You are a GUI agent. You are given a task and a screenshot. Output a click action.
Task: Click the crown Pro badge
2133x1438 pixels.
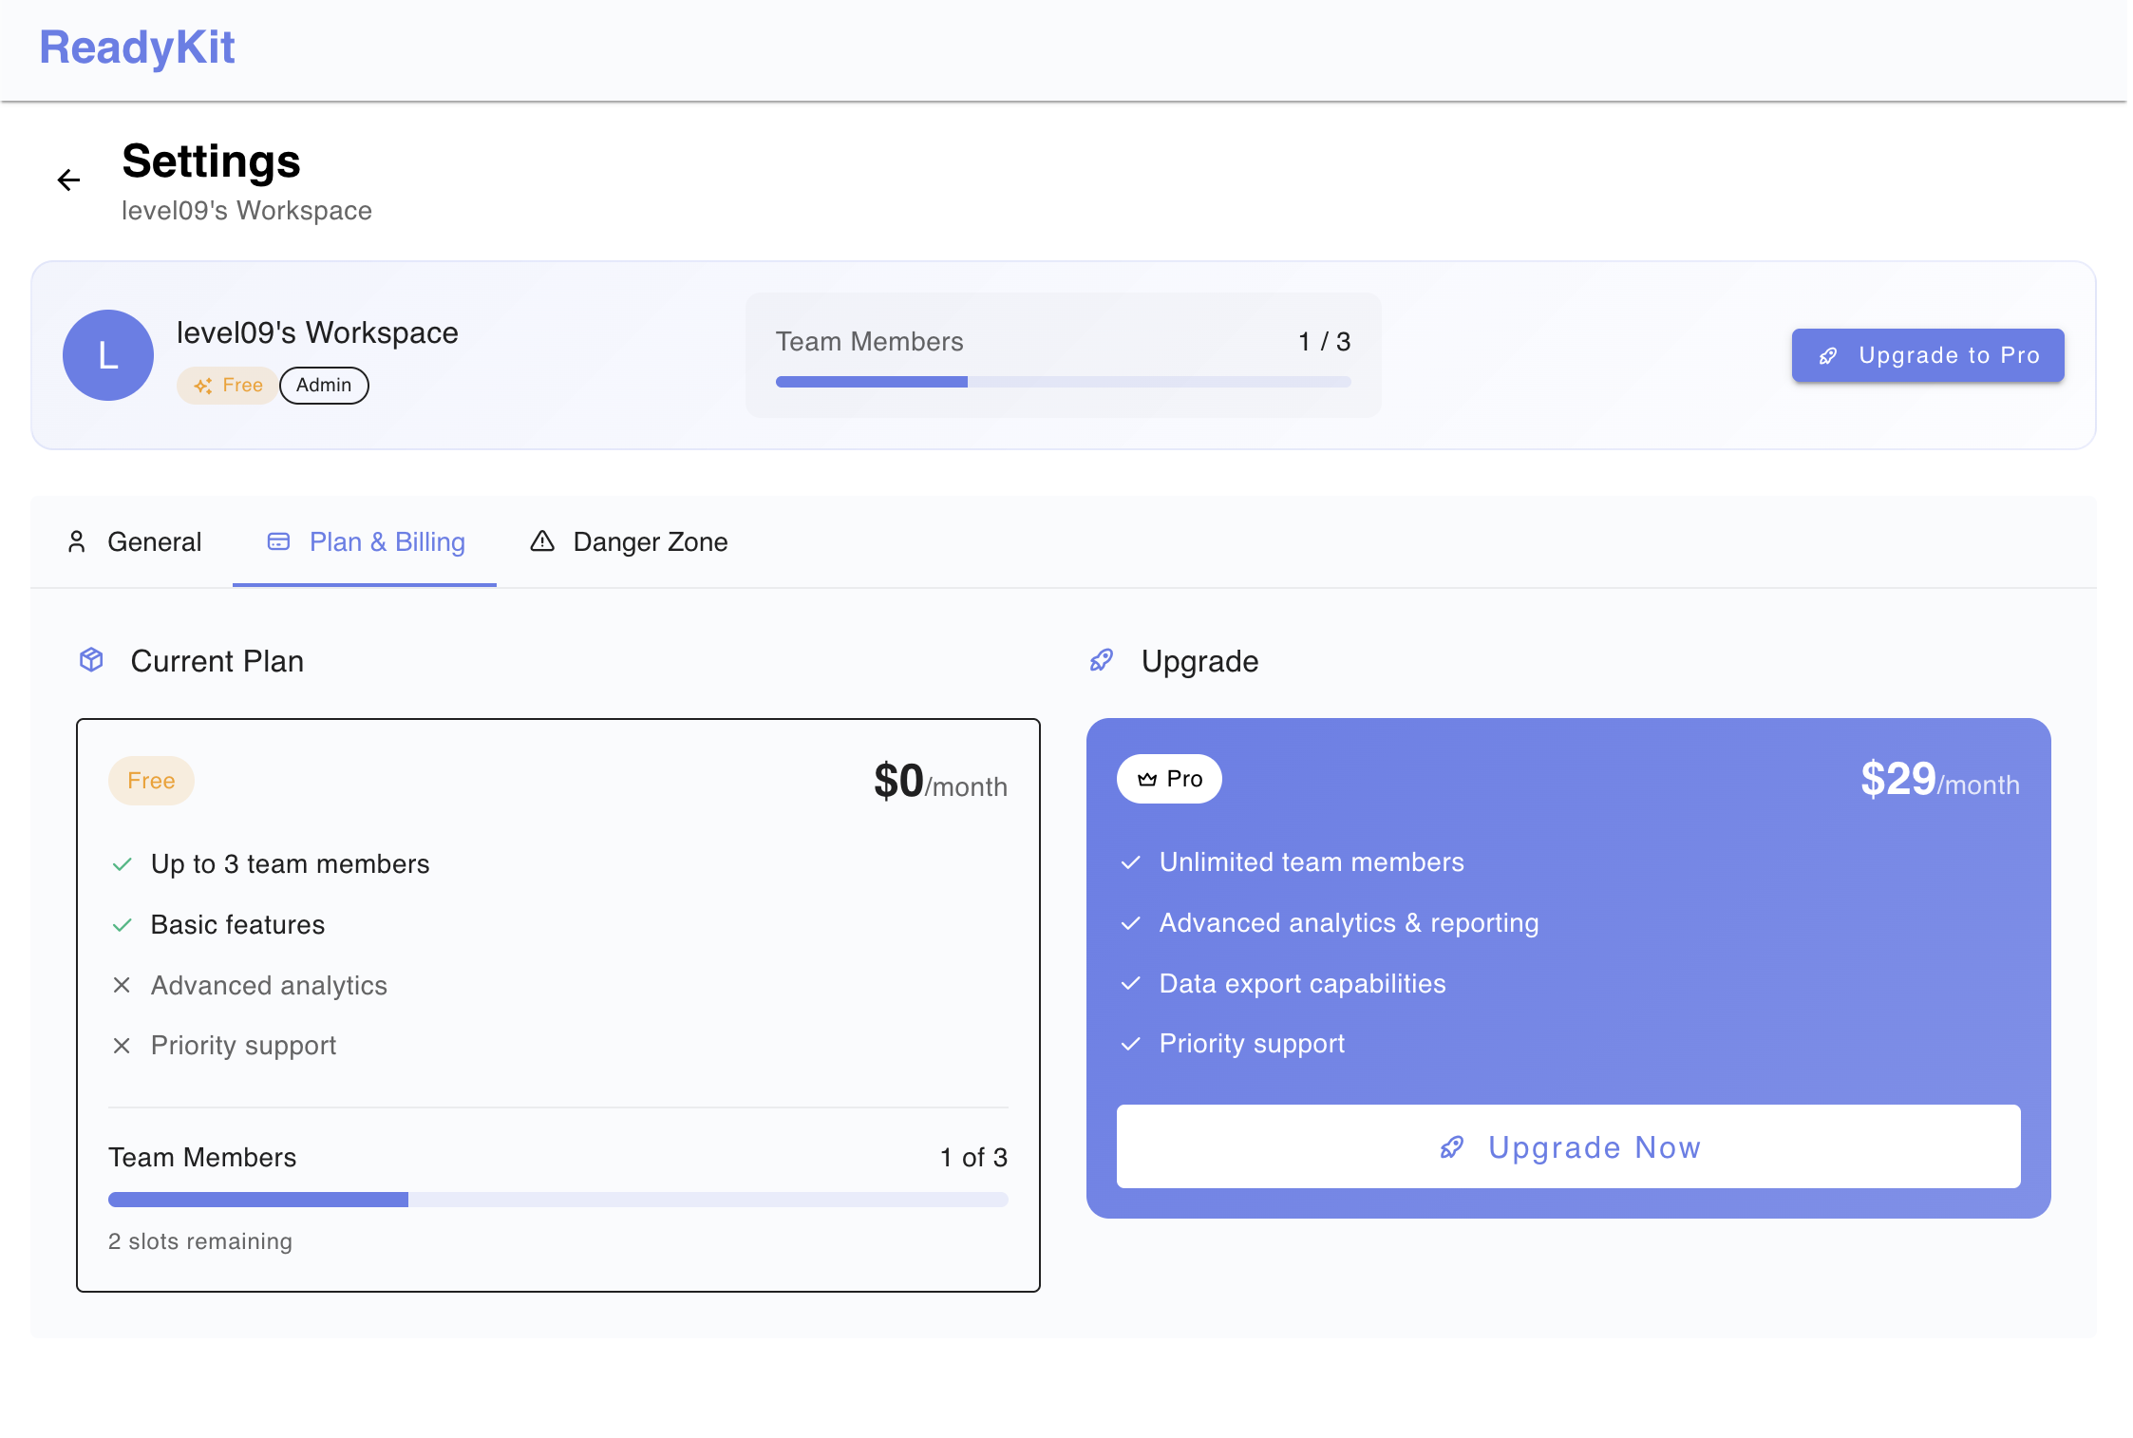coord(1169,779)
